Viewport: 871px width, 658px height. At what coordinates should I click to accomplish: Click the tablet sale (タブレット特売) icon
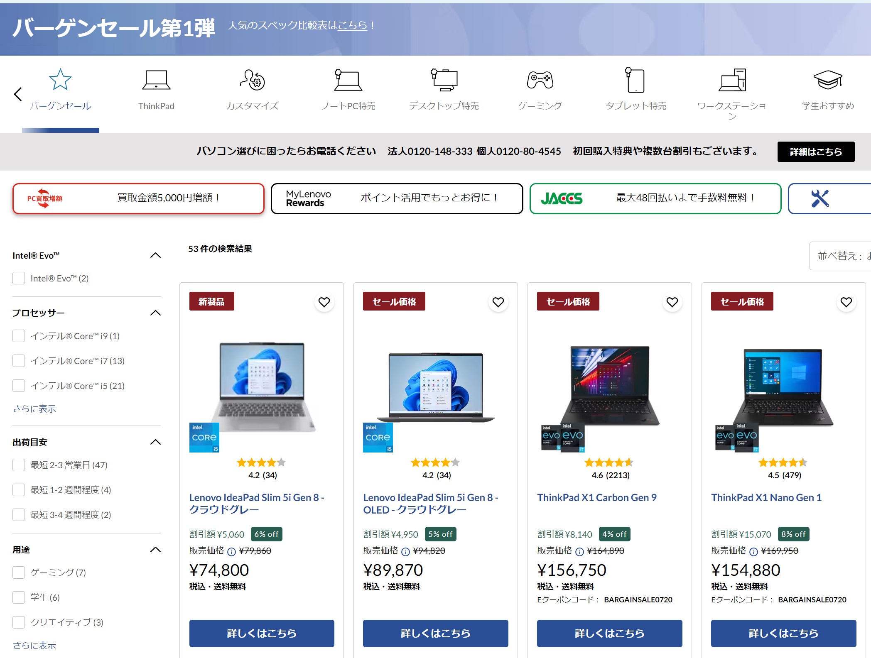635,80
